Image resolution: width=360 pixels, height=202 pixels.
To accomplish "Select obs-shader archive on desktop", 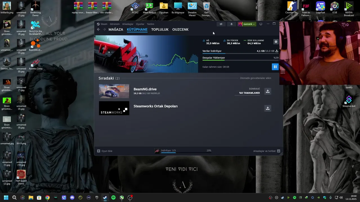I will 107,8.
